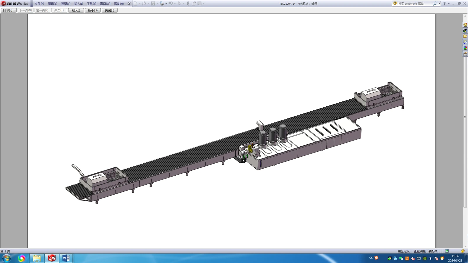Expand the Help dropdown arrow
468x263 pixels.
(449, 4)
